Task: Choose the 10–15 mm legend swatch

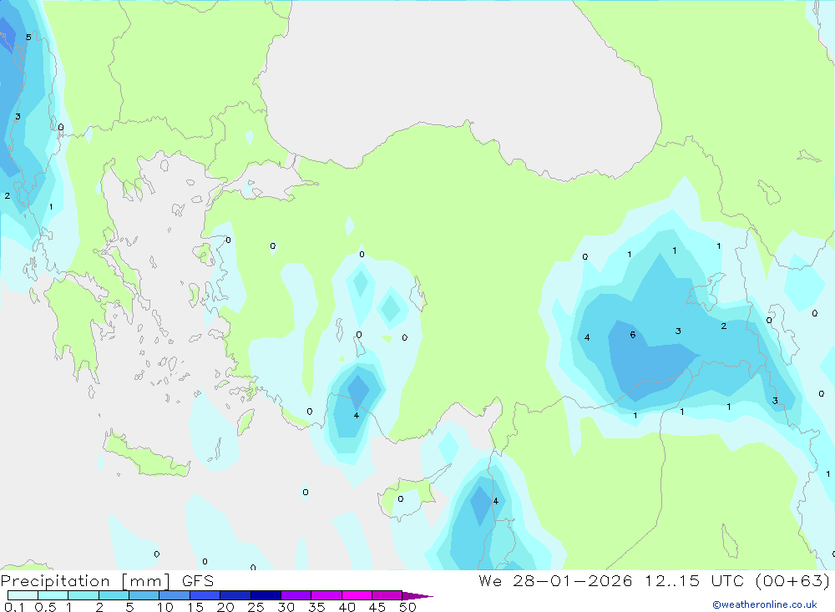Action: tap(175, 595)
